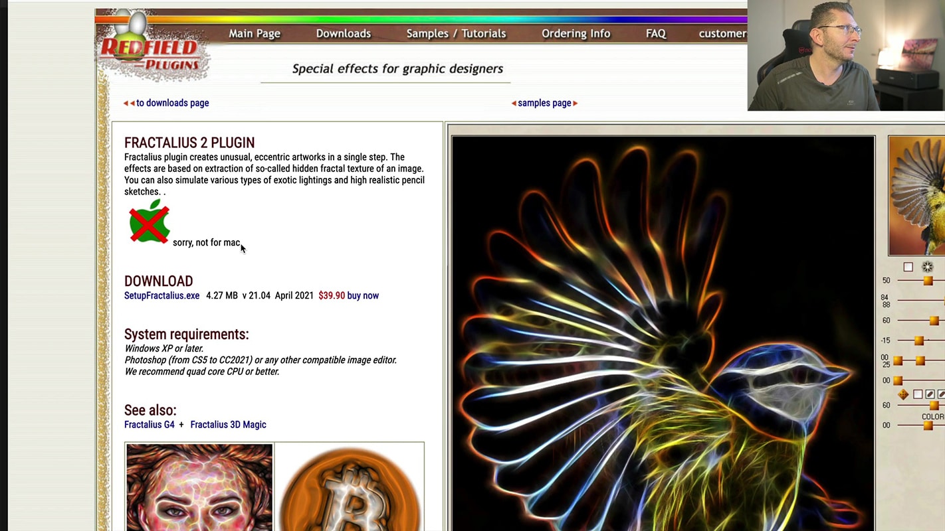Click the crossed-out Apple not-for-mac icon
This screenshot has height=531, width=945.
click(x=150, y=222)
